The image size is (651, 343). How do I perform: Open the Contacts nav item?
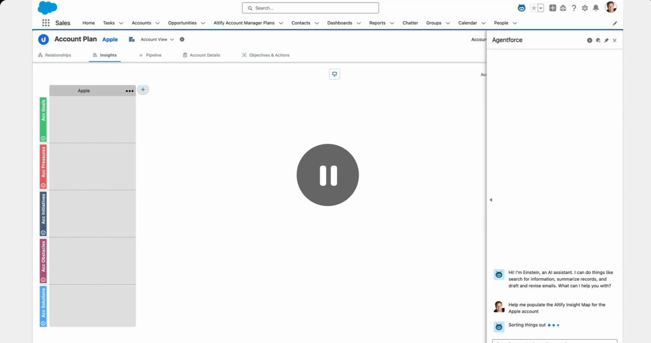pyautogui.click(x=301, y=23)
